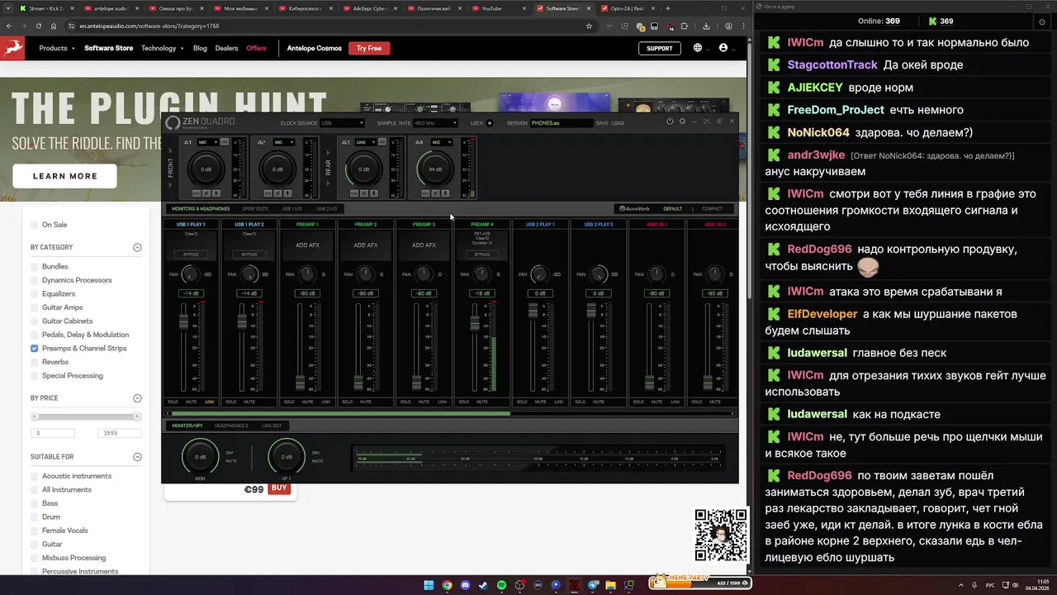Collapse the BY PRICE section
Image resolution: width=1057 pixels, height=595 pixels.
pyautogui.click(x=137, y=398)
